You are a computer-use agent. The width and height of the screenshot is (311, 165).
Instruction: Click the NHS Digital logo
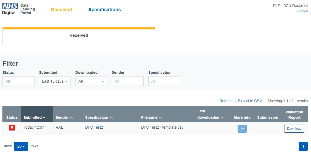[10, 9]
